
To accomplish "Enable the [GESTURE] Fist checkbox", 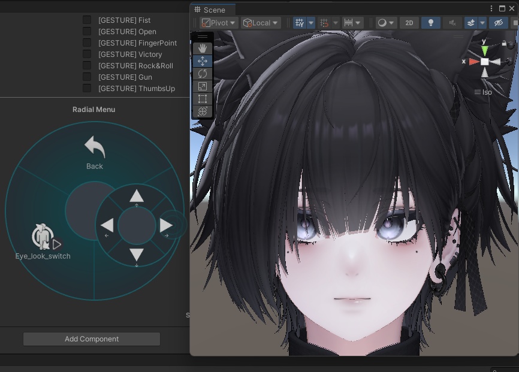I will click(86, 20).
